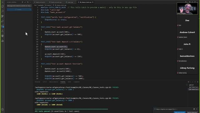This screenshot has height=113, width=200.
Task: Click the 'examples' breadcrumb segment
Action: click(x=41, y=5)
